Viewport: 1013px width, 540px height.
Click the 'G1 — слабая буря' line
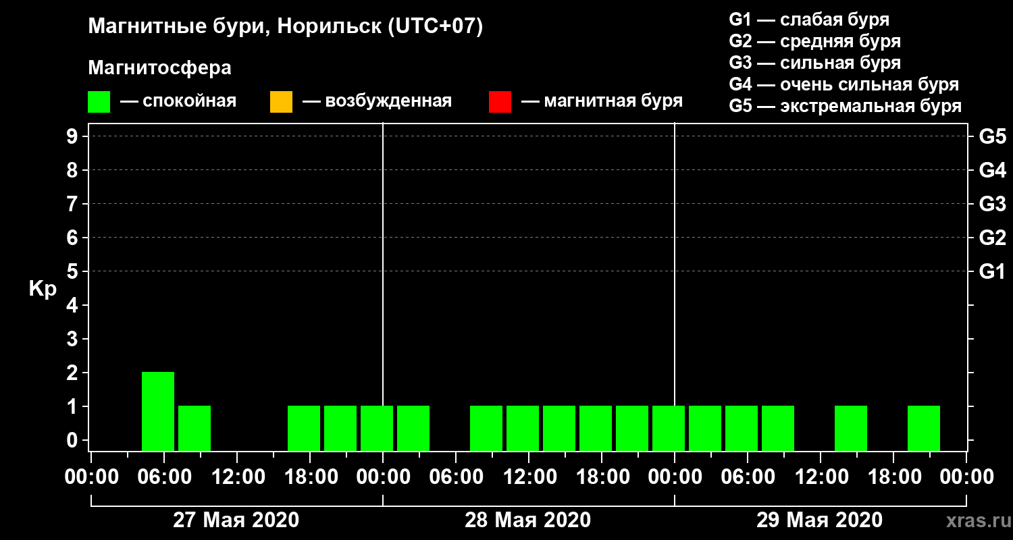(x=809, y=20)
